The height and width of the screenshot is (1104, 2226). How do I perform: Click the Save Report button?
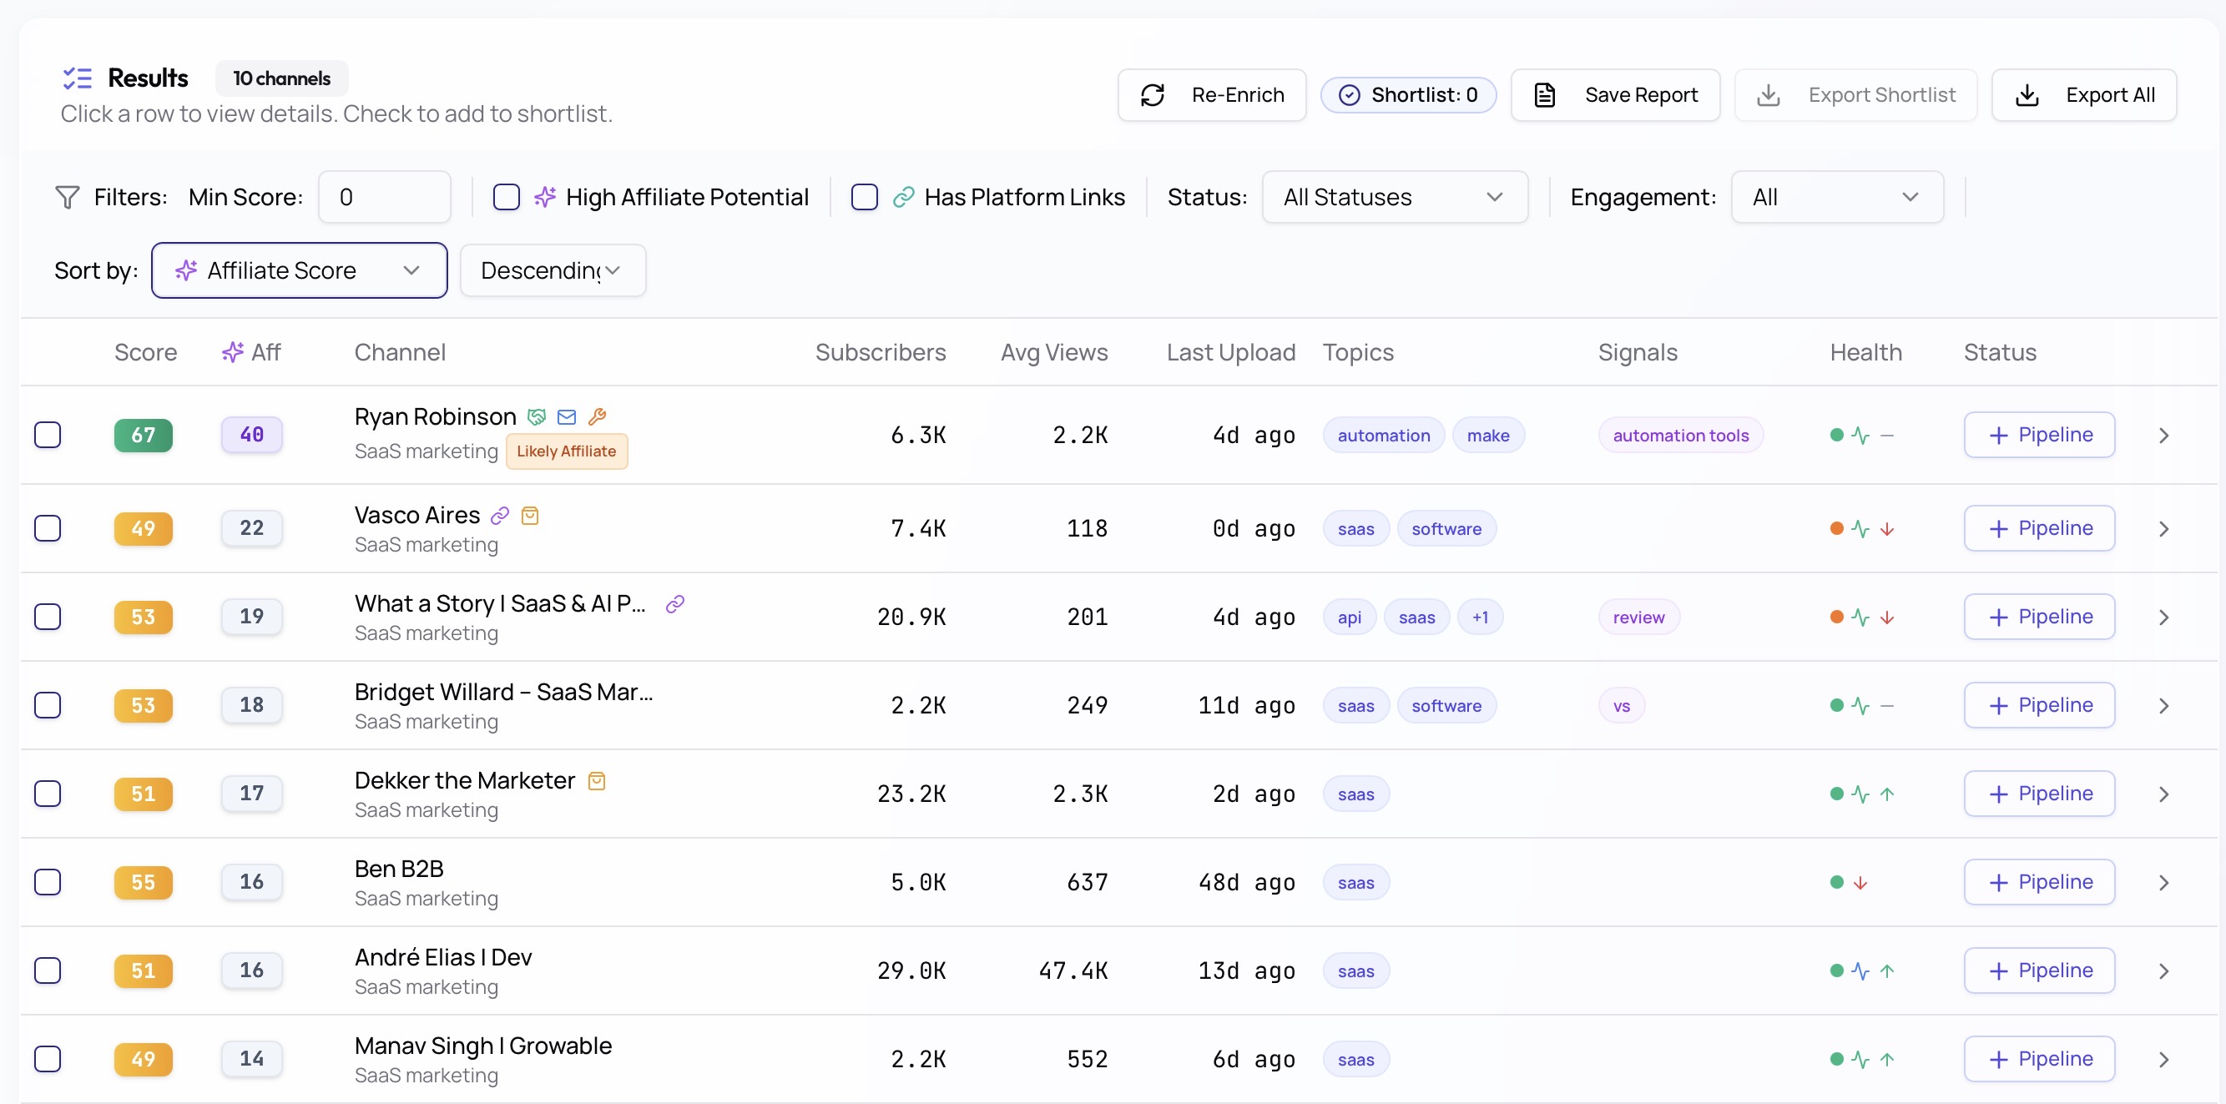click(1615, 95)
